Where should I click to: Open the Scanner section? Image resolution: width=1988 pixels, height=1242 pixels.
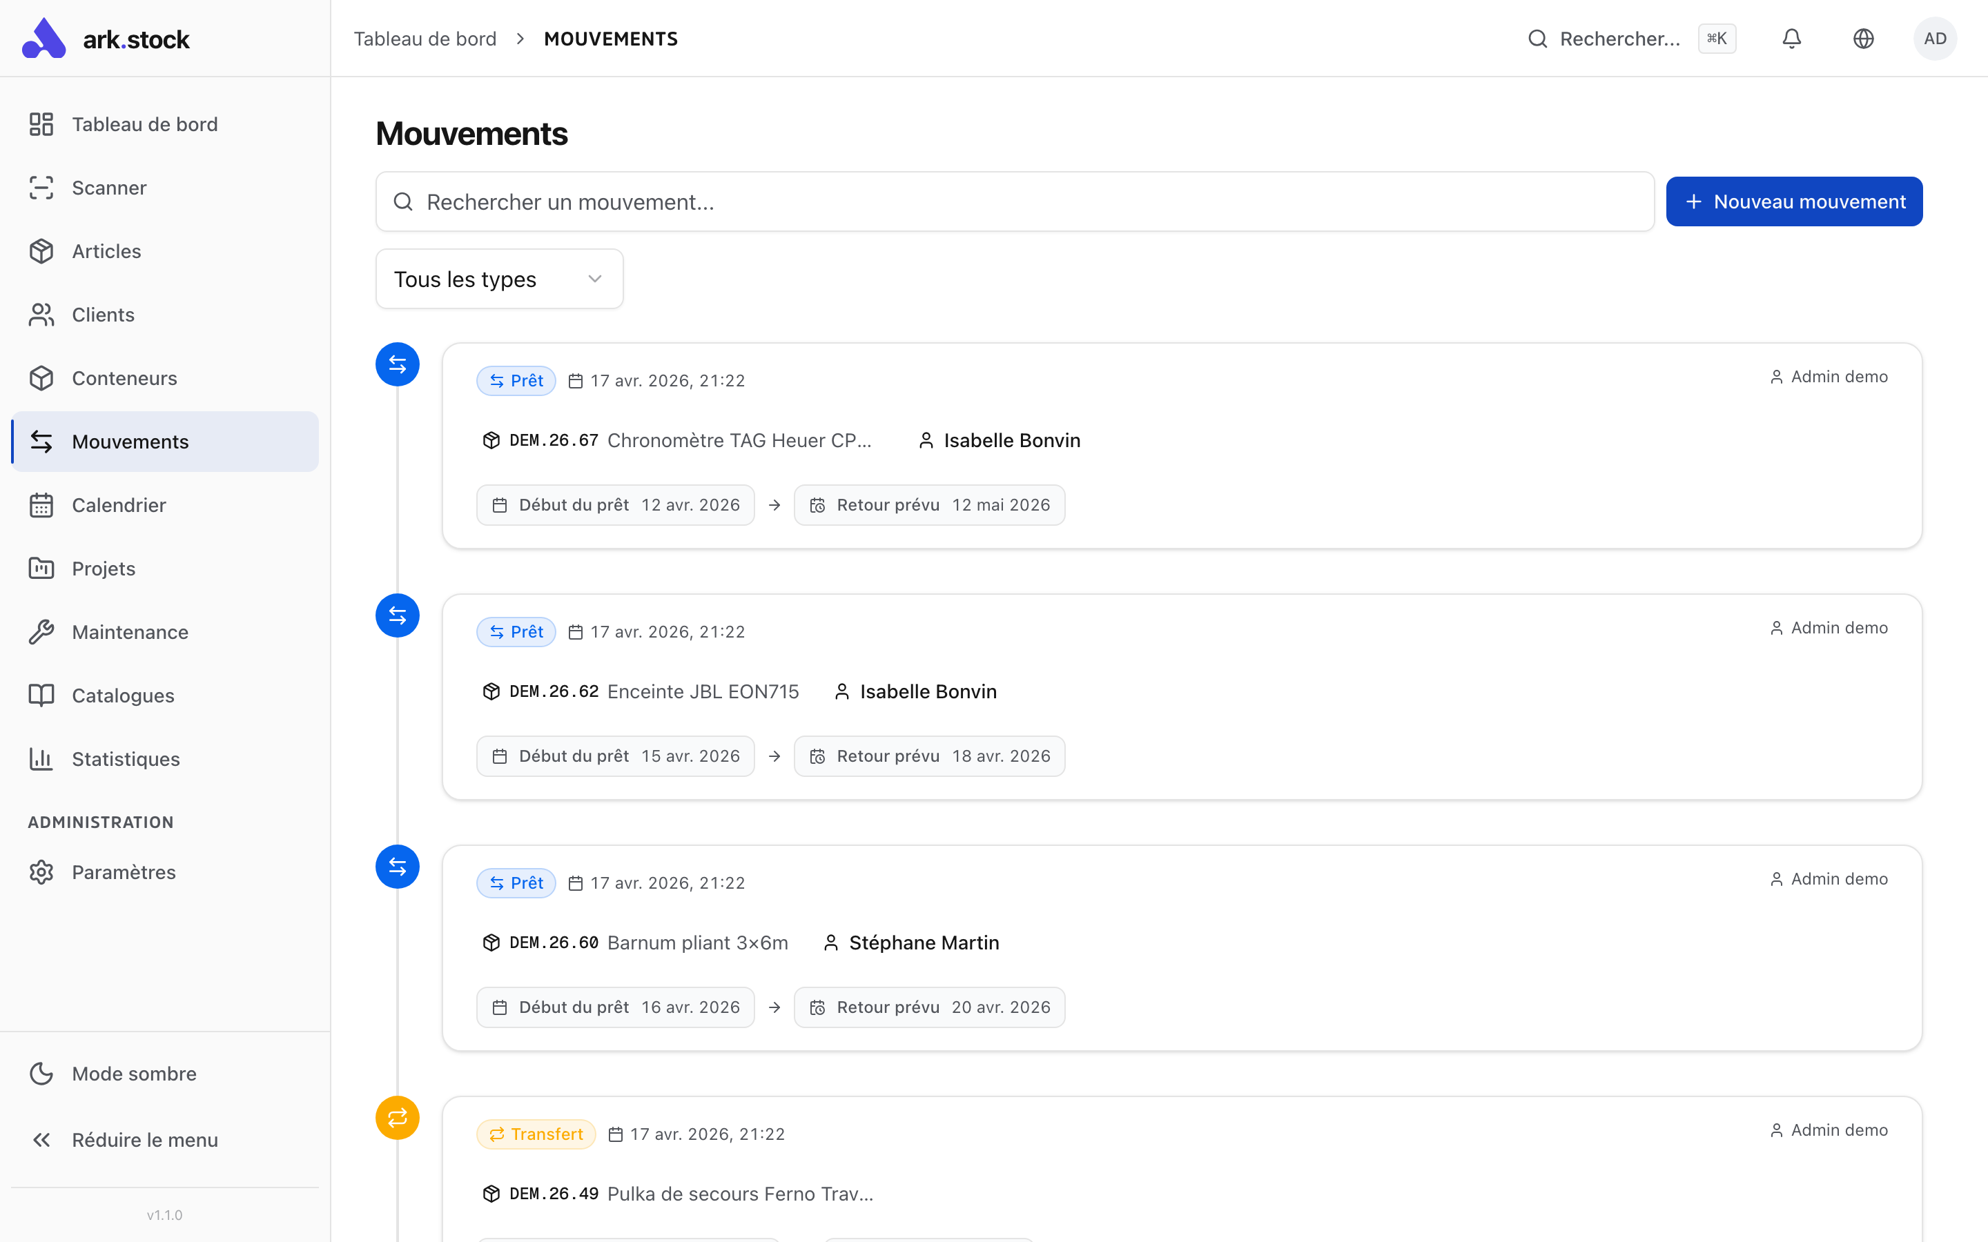108,187
